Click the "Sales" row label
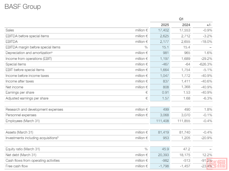 [10, 30]
